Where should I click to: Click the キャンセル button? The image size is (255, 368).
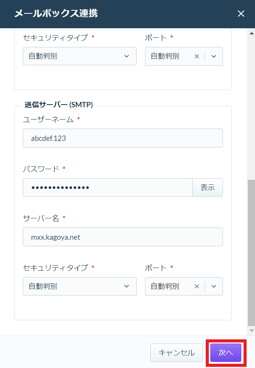[176, 353]
